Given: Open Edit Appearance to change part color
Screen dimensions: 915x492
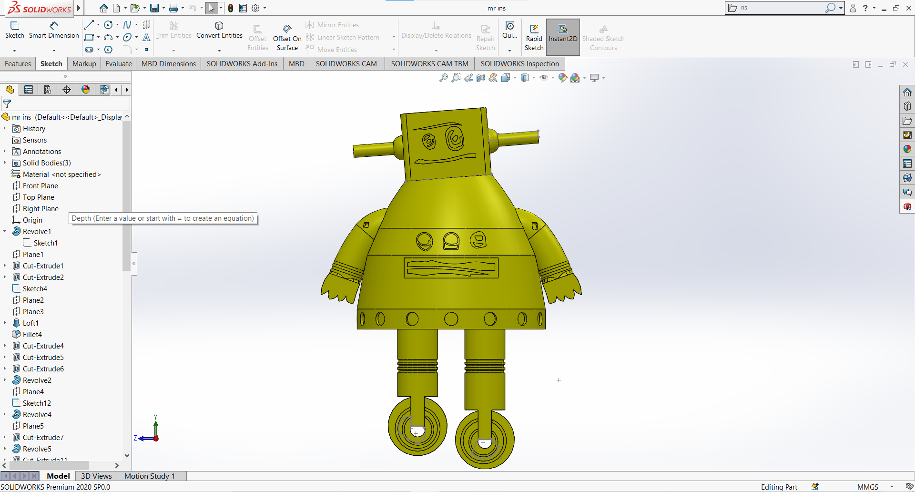Looking at the screenshot, I should 563,78.
